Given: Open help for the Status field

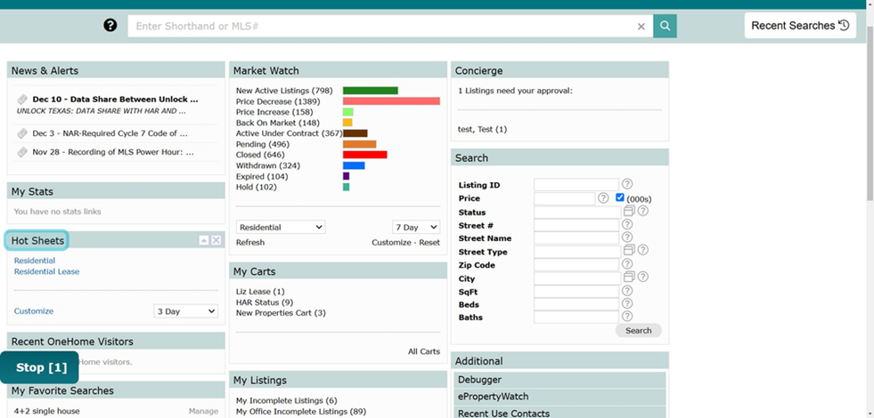Looking at the screenshot, I should (x=642, y=211).
